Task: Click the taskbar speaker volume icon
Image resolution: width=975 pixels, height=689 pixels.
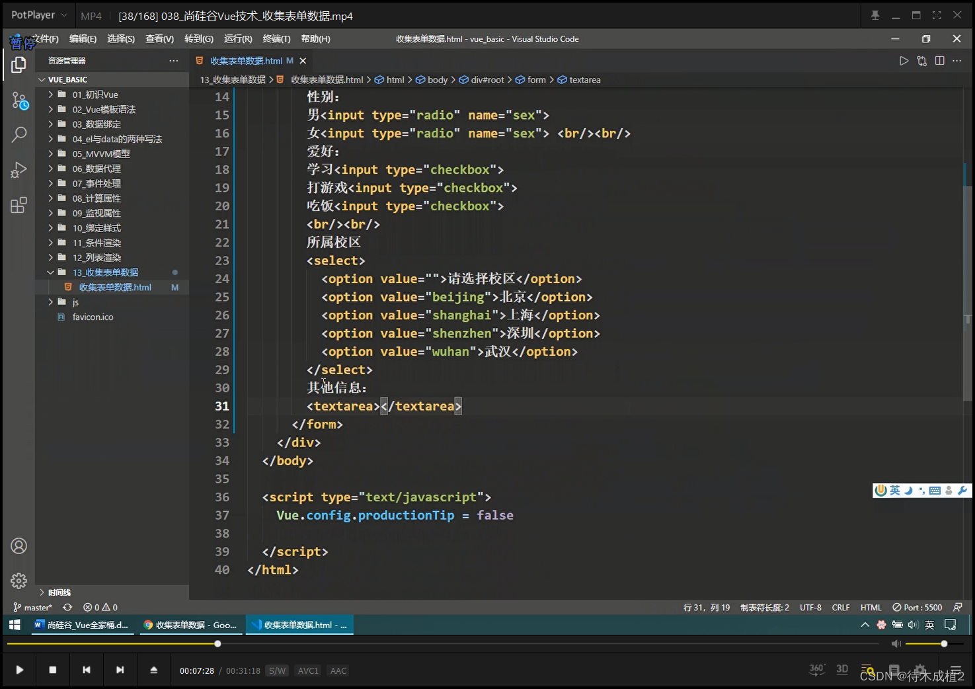Action: (914, 625)
